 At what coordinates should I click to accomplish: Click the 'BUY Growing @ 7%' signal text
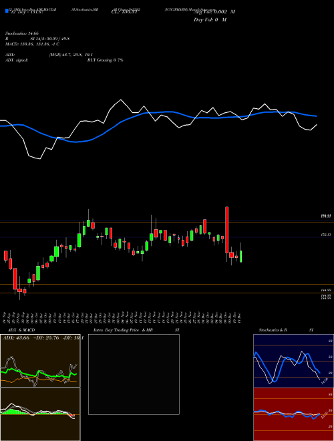(105, 60)
